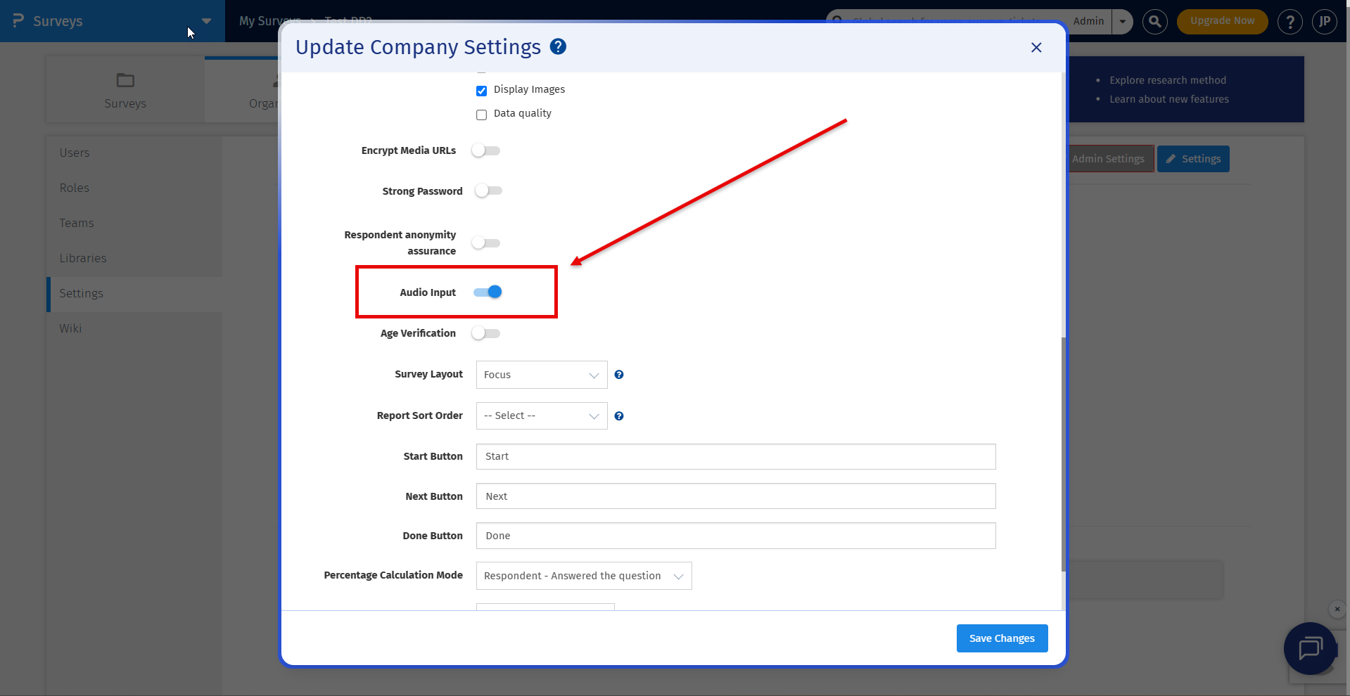Expand the Surveys product switcher arrow
Viewport: 1350px width, 696px height.
(206, 21)
